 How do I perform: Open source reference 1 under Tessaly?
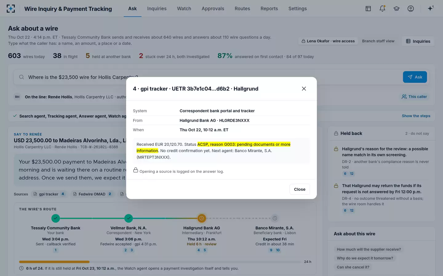56,250
